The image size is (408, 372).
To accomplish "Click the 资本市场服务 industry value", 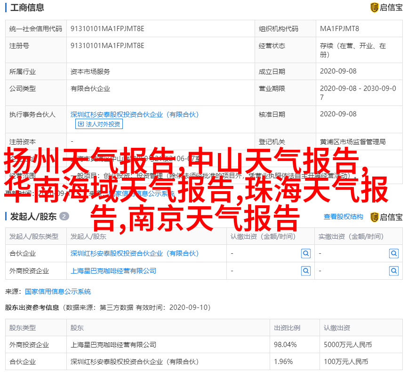I will (x=90, y=72).
